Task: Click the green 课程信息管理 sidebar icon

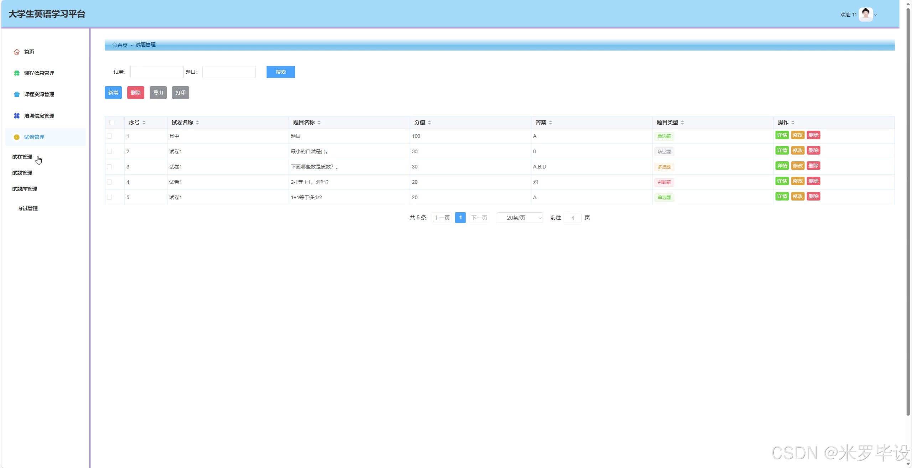Action: pyautogui.click(x=16, y=73)
